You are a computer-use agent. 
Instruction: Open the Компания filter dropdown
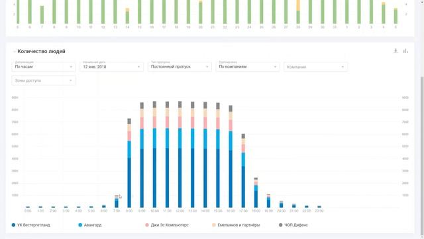click(x=315, y=66)
